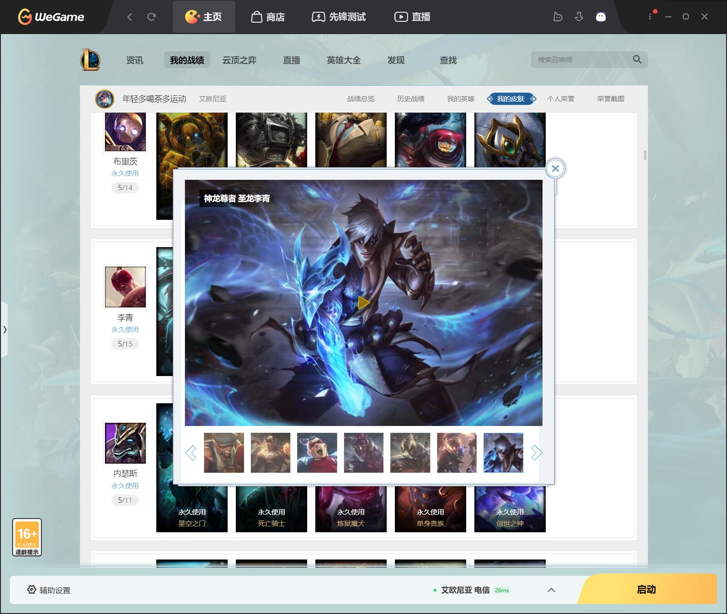The height and width of the screenshot is (614, 727).
Task: Select third skin thumbnail with shouting face
Action: pos(317,452)
